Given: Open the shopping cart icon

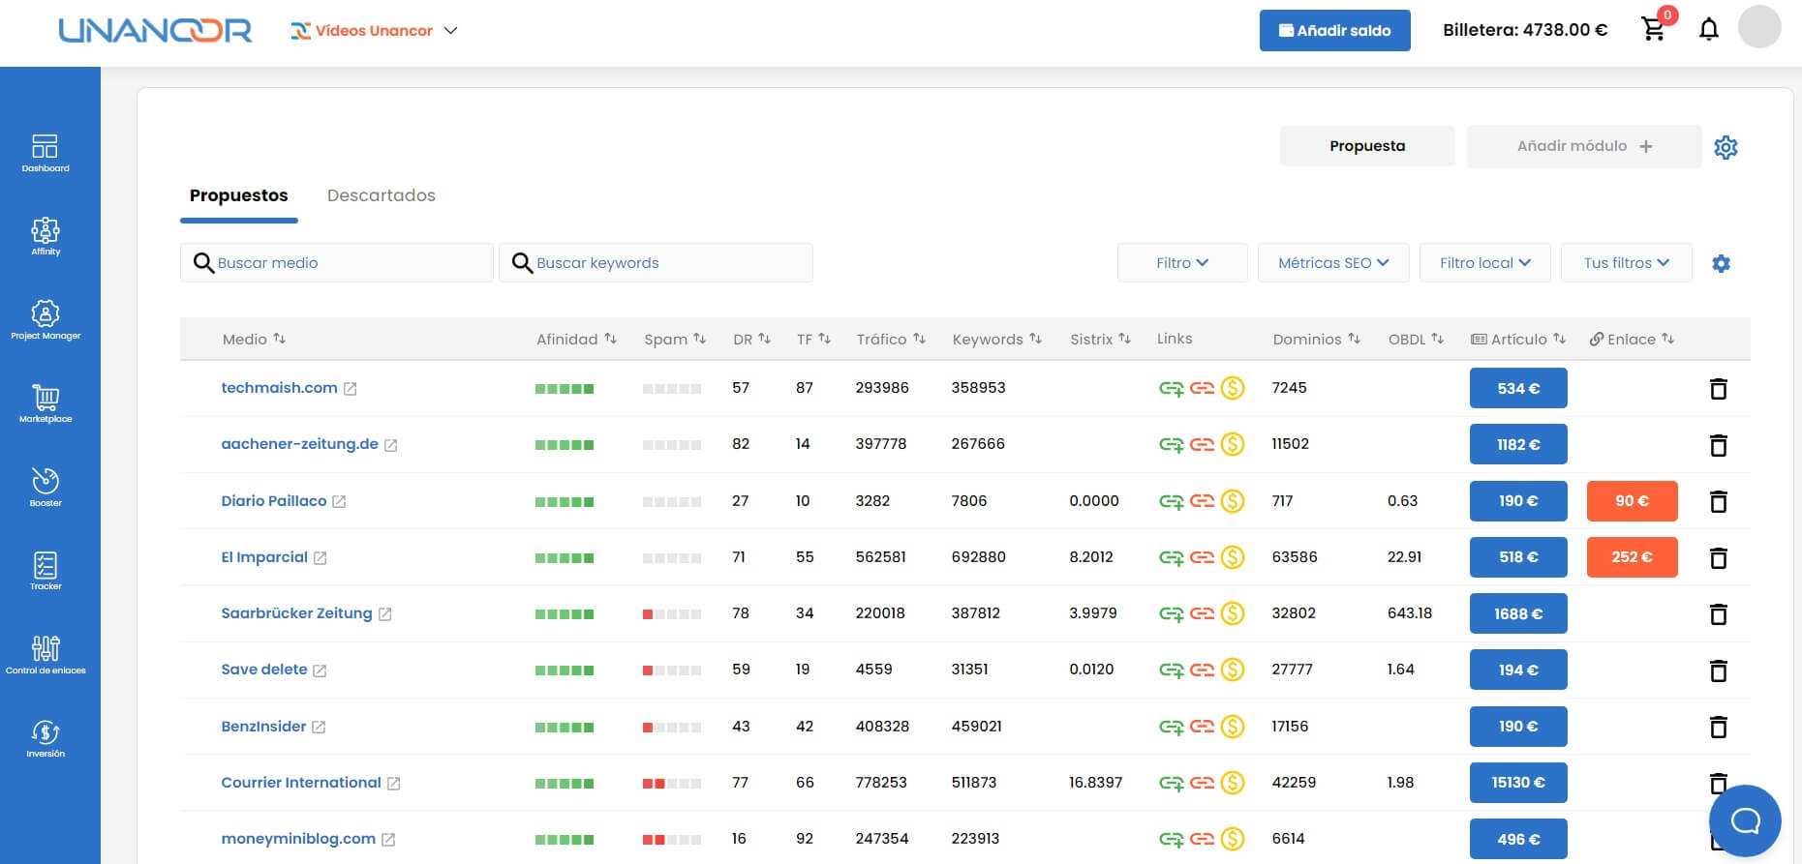Looking at the screenshot, I should 1654,29.
